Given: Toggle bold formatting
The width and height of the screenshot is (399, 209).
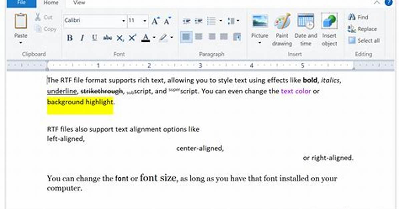Looking at the screenshot, I should pyautogui.click(x=69, y=38).
